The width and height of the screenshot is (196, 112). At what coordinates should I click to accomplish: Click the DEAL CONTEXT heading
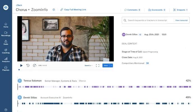point(129,44)
